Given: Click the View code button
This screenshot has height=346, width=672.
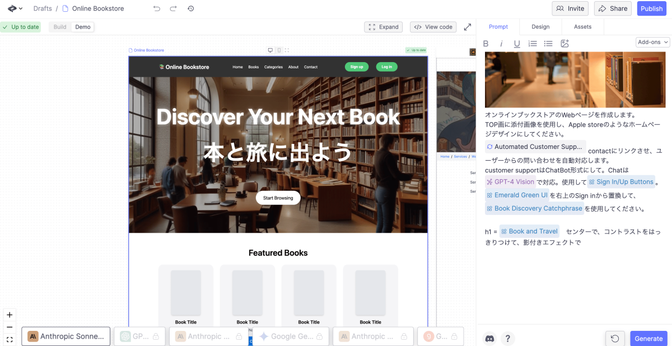Looking at the screenshot, I should (x=433, y=27).
